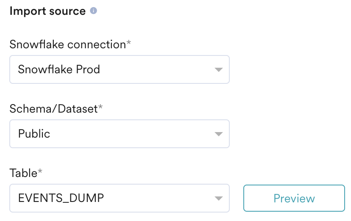This screenshot has width=351, height=221.
Task: Click the required asterisk after Table
Action: (40, 171)
